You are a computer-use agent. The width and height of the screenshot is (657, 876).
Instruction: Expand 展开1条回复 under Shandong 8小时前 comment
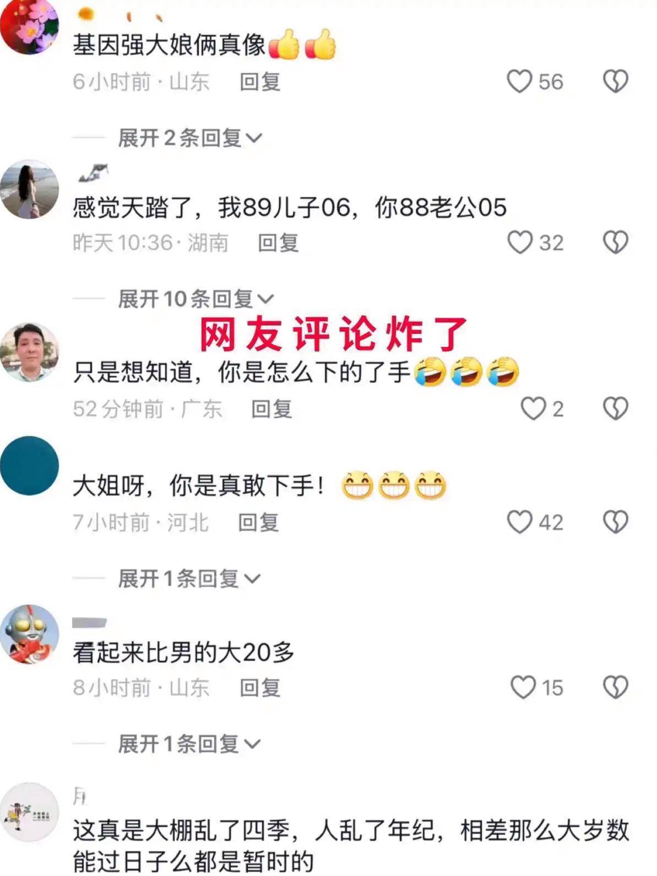coord(189,744)
